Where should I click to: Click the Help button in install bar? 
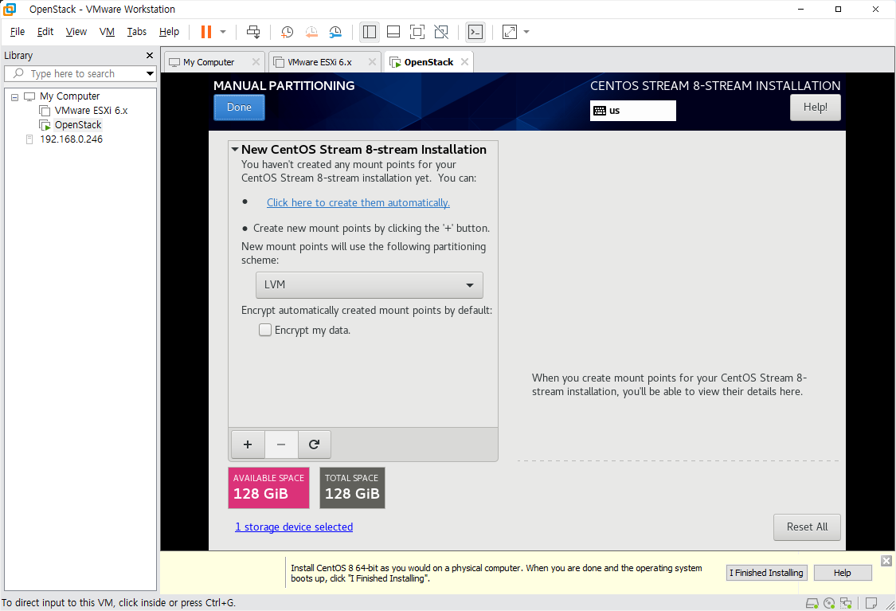[x=843, y=573]
